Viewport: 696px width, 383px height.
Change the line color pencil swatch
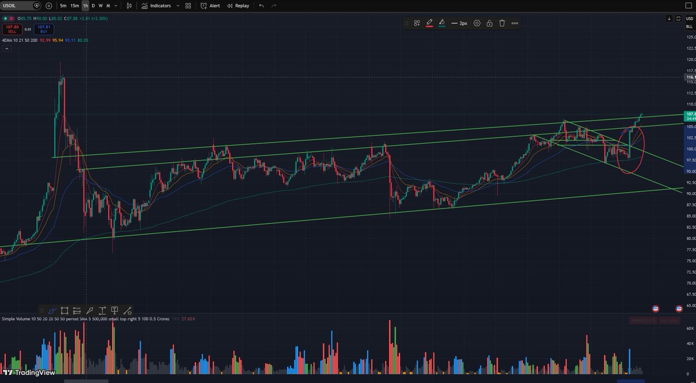[429, 23]
